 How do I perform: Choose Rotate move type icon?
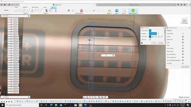click(x=156, y=37)
